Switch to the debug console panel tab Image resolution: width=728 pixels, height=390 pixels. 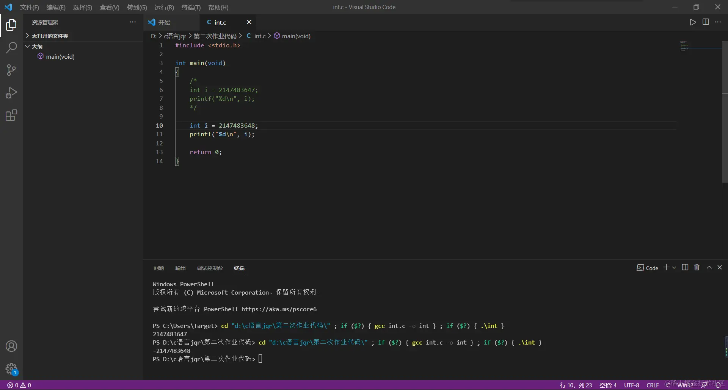[x=210, y=268]
